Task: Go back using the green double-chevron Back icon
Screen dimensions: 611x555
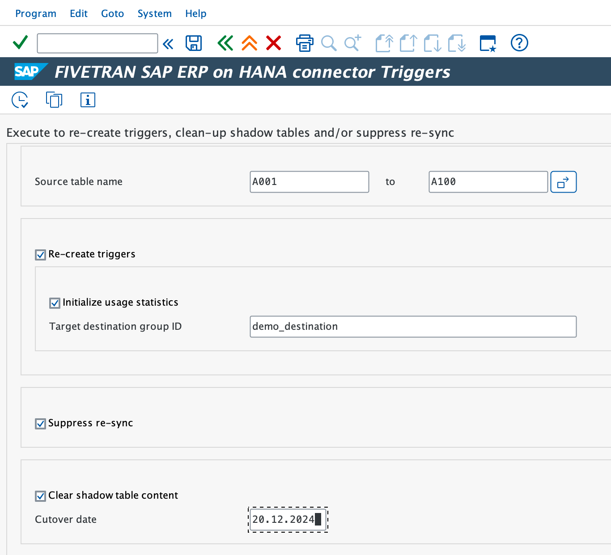Action: 225,43
